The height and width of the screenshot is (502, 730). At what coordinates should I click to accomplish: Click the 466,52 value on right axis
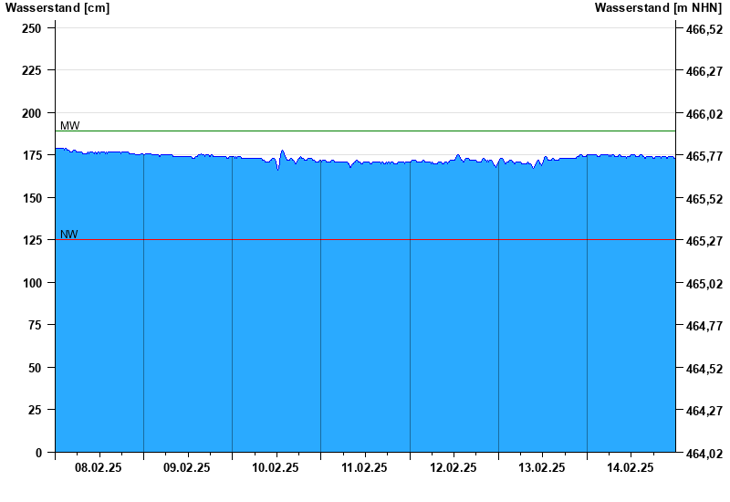[x=704, y=29]
